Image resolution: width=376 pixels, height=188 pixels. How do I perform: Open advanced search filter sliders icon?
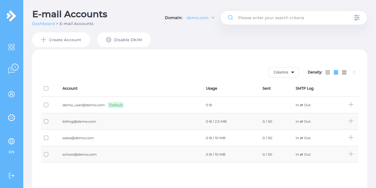click(x=357, y=18)
